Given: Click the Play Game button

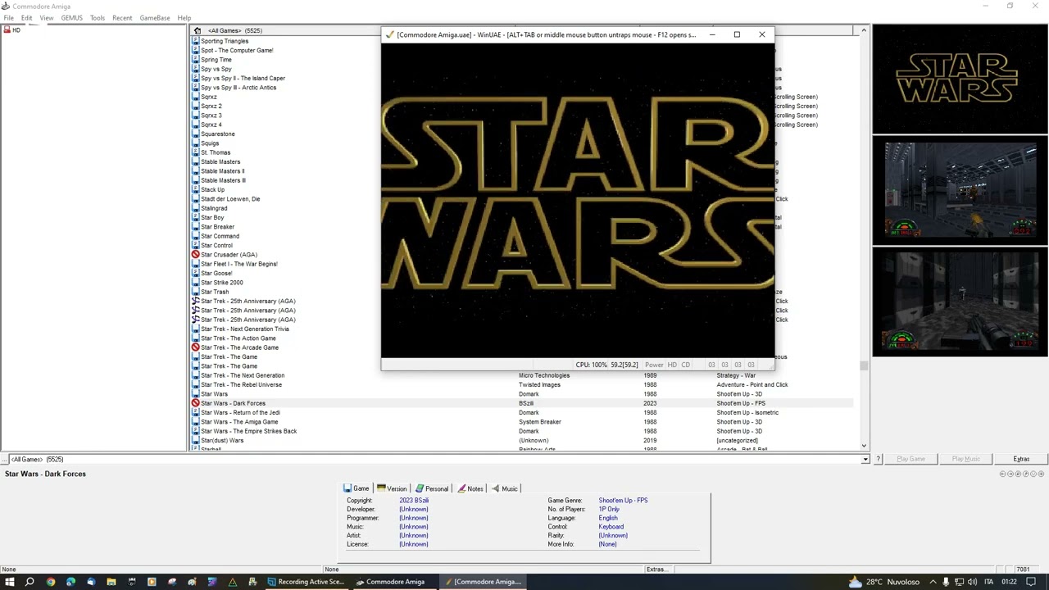Looking at the screenshot, I should tap(910, 459).
